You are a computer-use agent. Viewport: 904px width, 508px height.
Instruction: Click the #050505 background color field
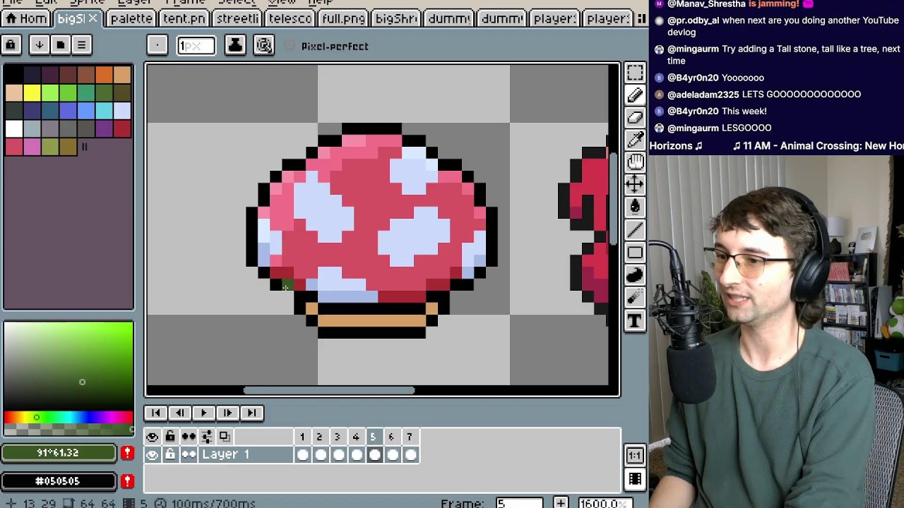coord(58,481)
